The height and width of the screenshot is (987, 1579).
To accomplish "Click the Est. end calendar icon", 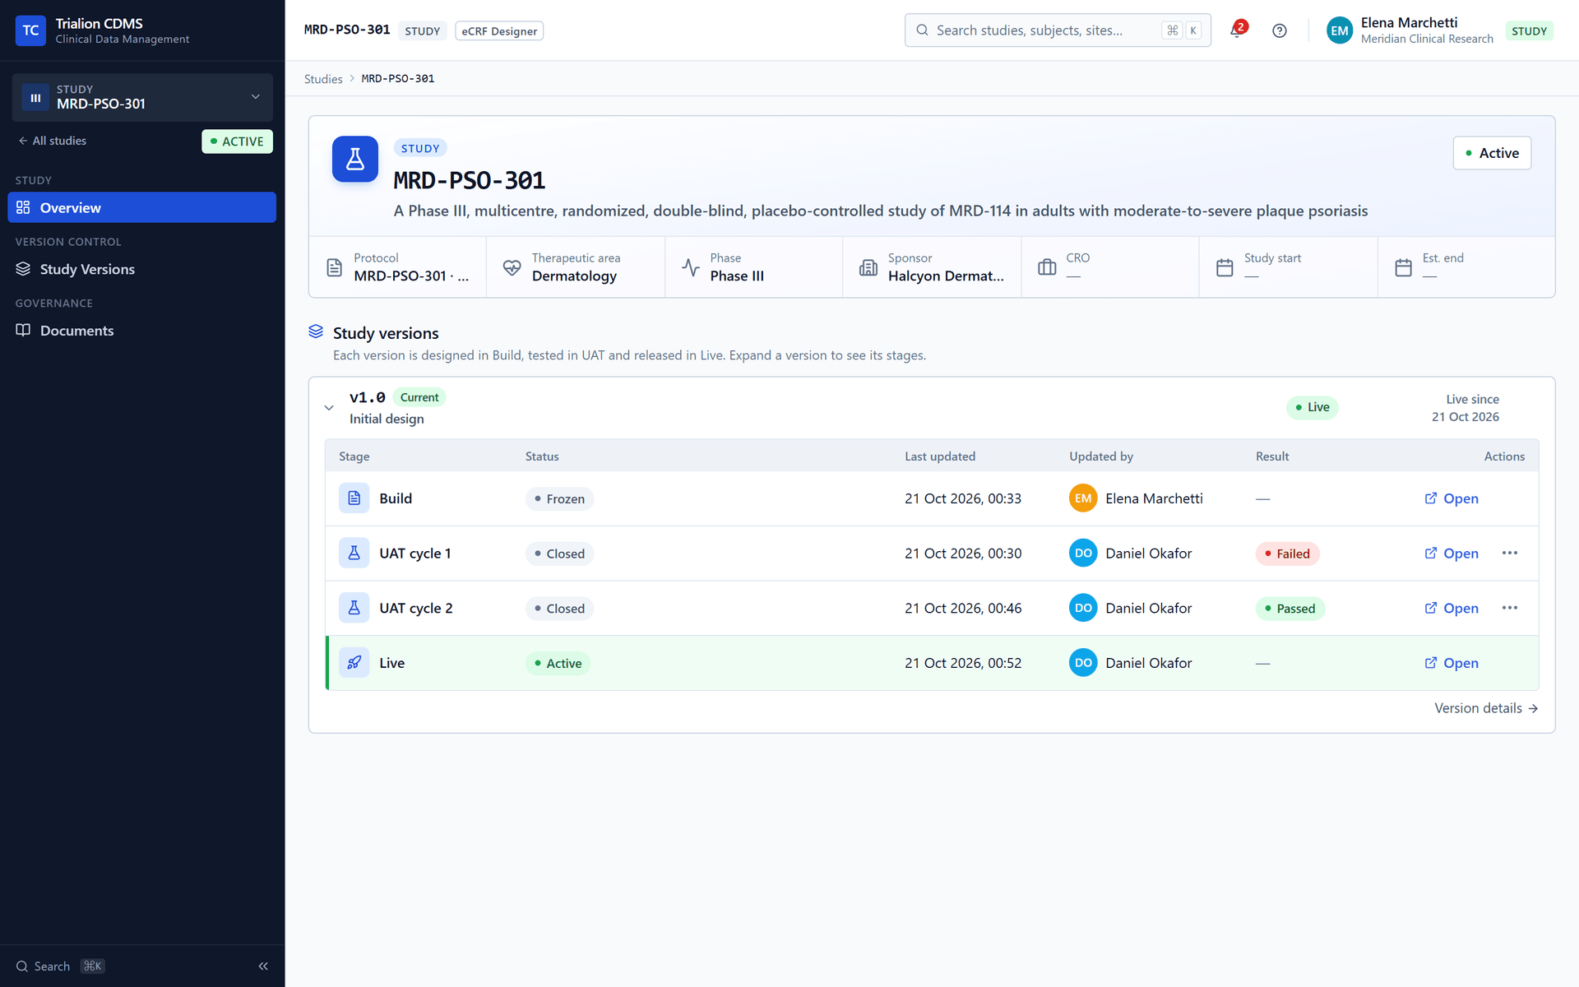I will coord(1403,267).
